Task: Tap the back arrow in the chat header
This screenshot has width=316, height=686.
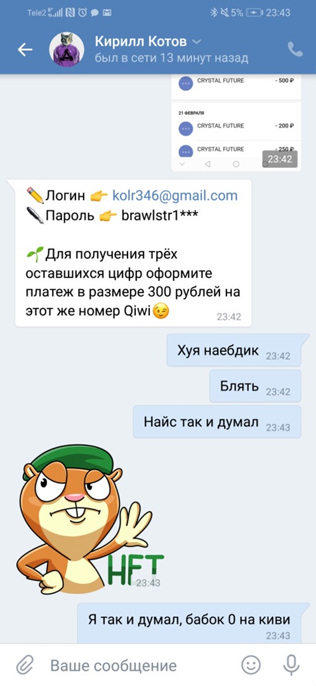Action: [x=25, y=50]
